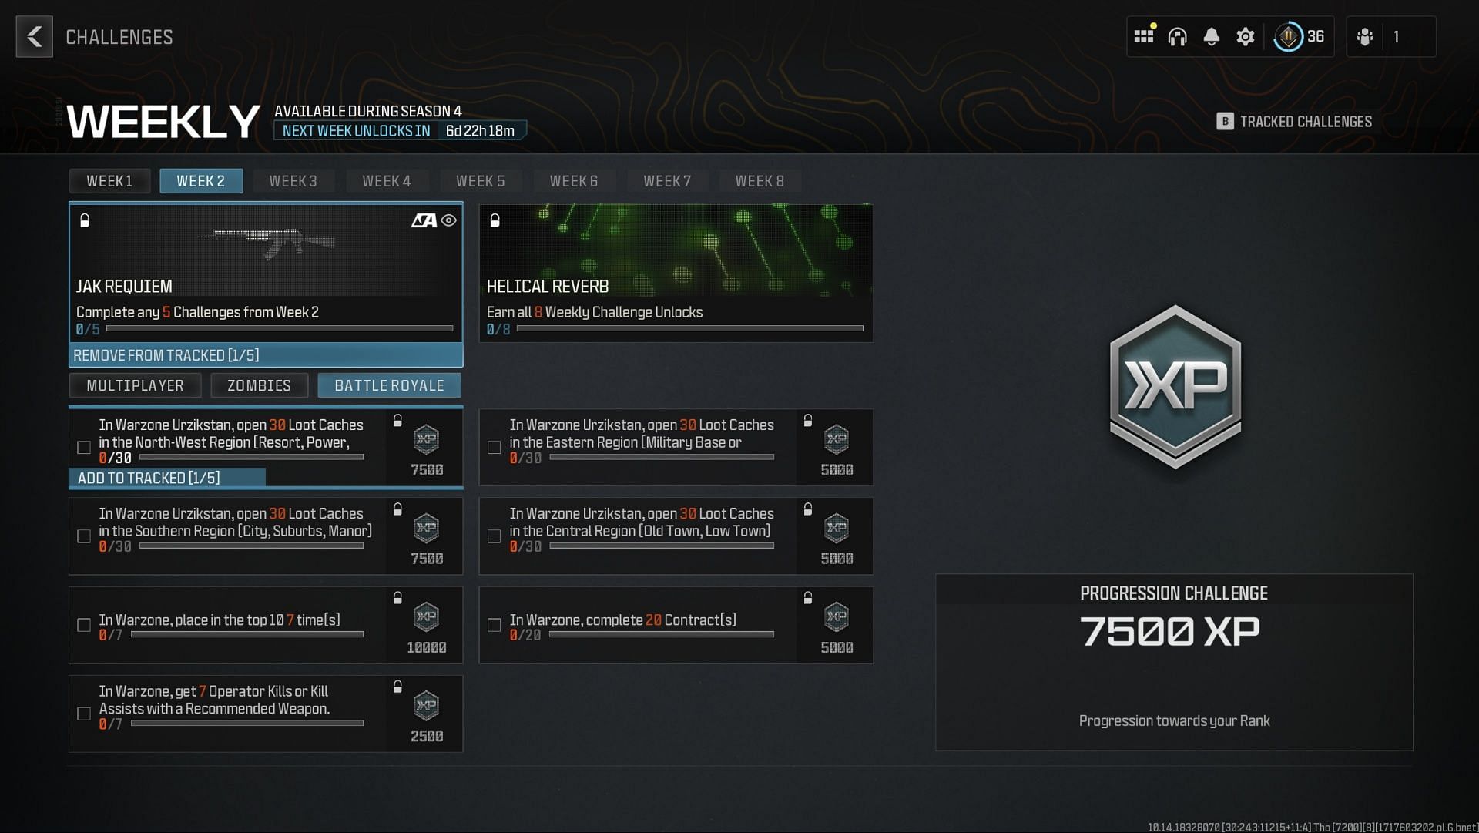The width and height of the screenshot is (1479, 833).
Task: Navigate to WEEK 3 tab
Action: tap(293, 180)
